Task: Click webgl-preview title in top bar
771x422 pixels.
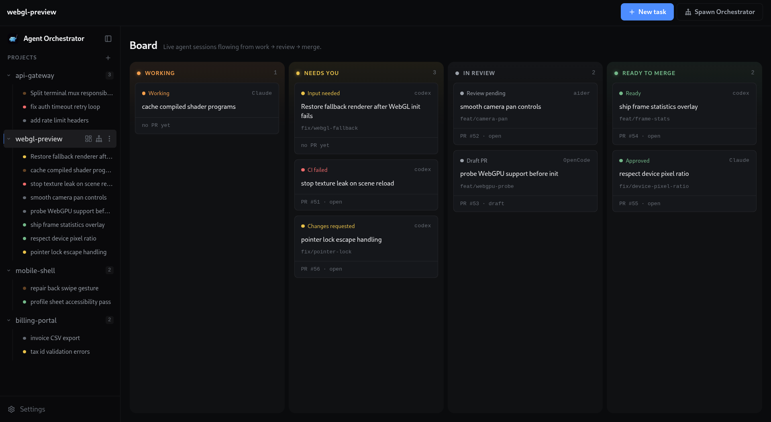Action: coord(32,12)
